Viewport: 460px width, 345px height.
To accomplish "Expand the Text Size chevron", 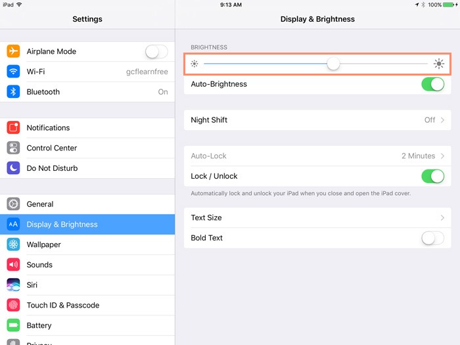I will click(442, 218).
